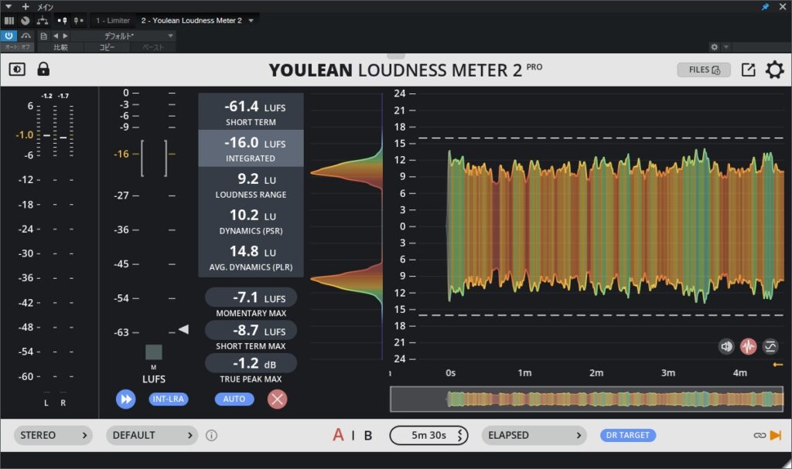The image size is (792, 469).
Task: Toggle the plugin power bypass button
Action: click(9, 36)
